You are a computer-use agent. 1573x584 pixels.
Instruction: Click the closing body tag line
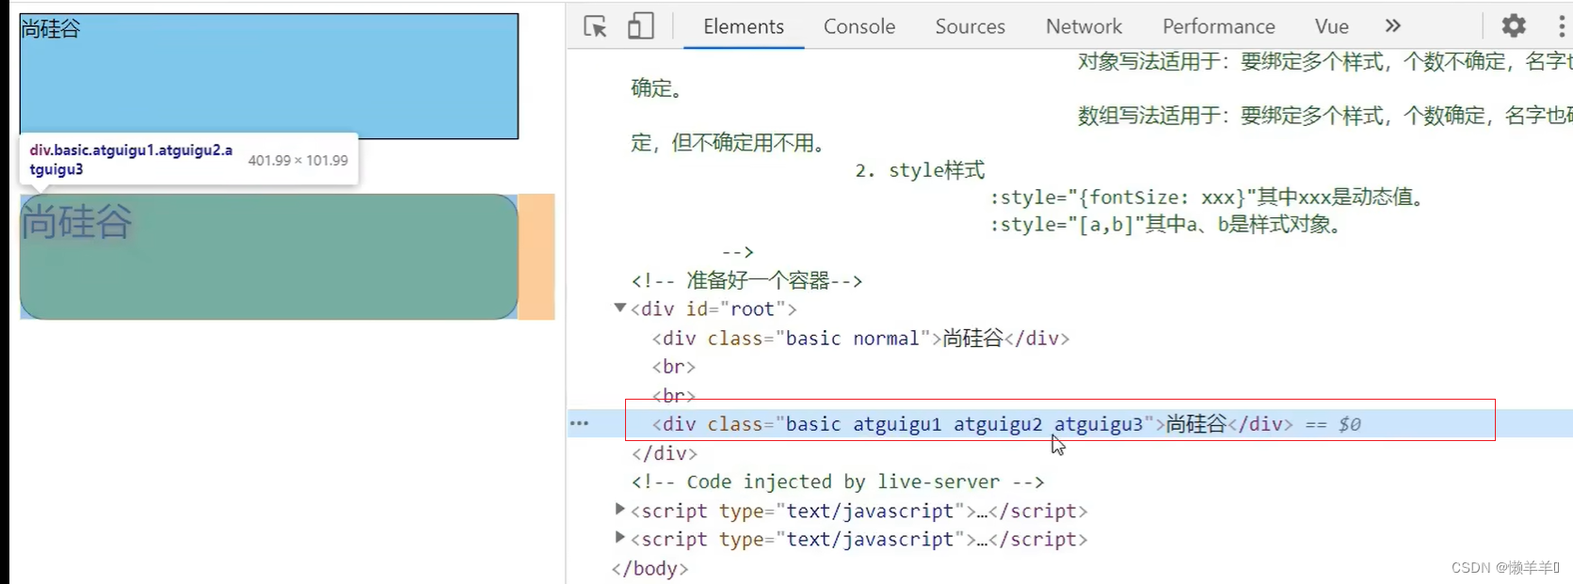pos(650,568)
